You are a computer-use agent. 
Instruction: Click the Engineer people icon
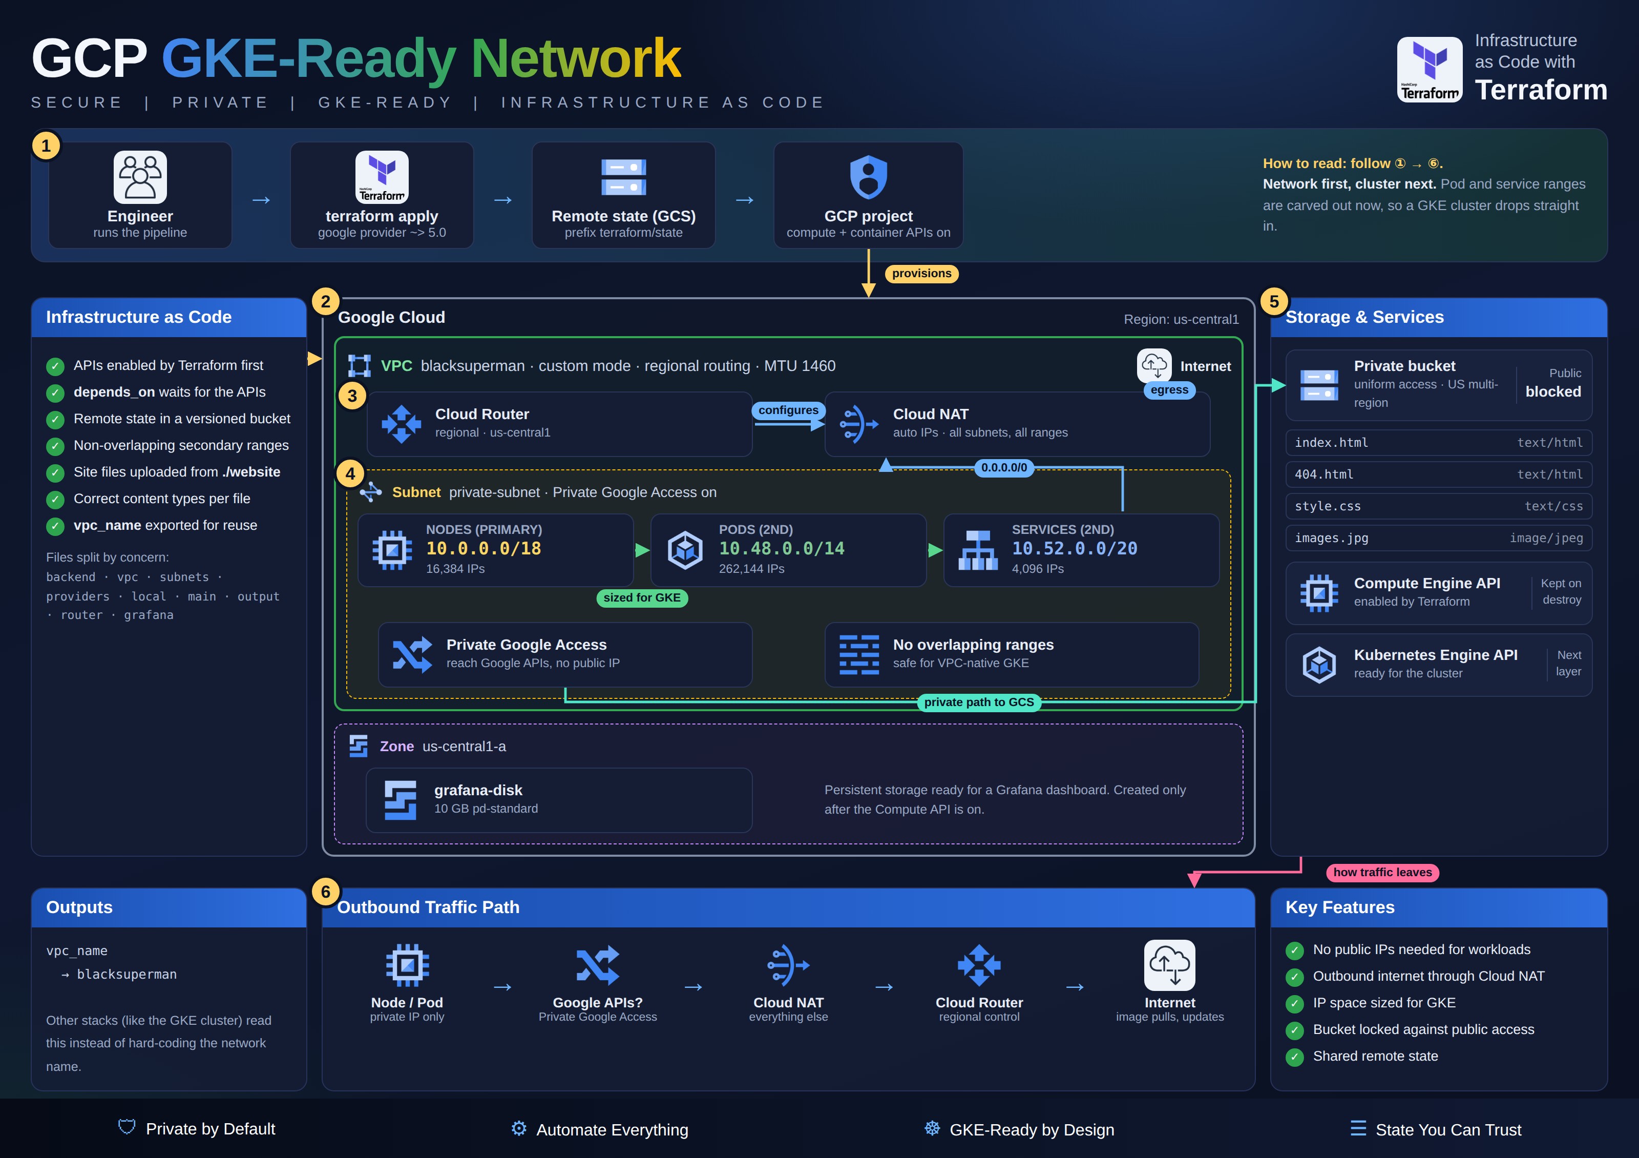140,176
